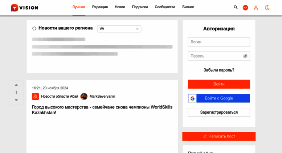Click the red Войти button
Screen dimensions: 282x153
(x=219, y=84)
